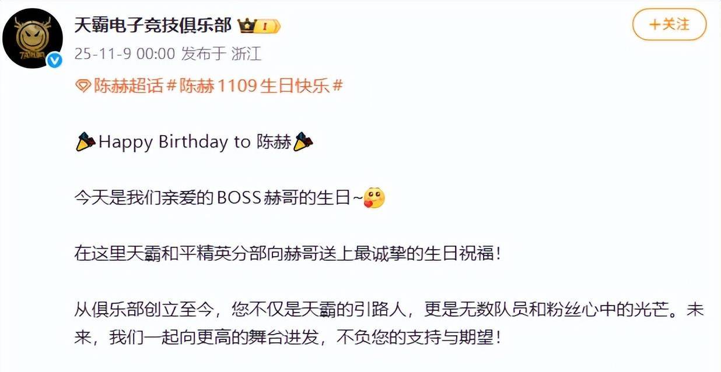Open the 天霸电子竞技俱乐部 username link

coord(153,25)
